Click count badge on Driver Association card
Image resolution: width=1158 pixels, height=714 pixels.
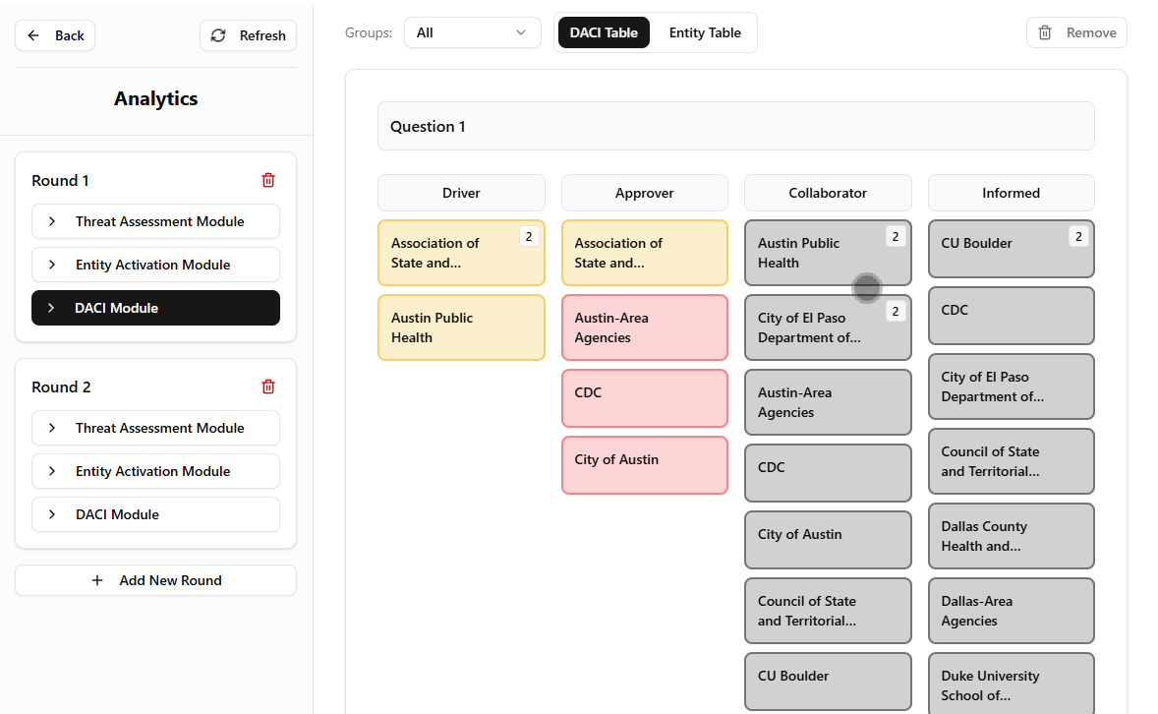(x=528, y=236)
